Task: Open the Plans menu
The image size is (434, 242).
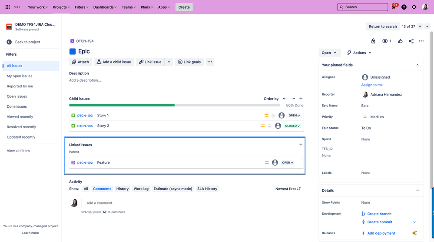Action: pos(147,7)
